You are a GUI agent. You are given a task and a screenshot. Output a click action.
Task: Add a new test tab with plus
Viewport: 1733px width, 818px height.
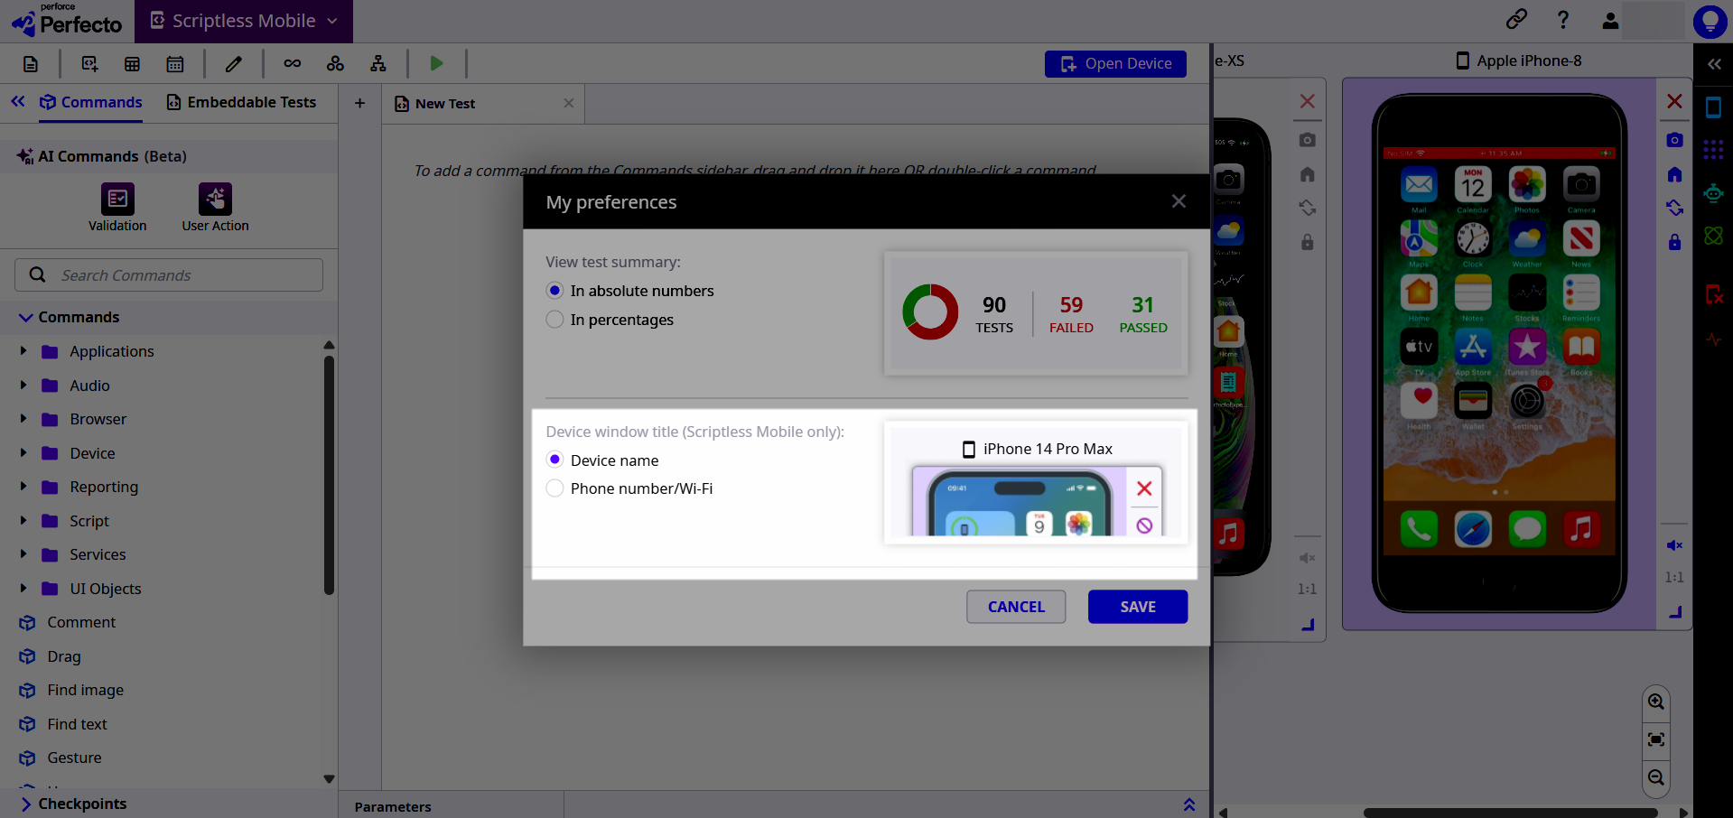pyautogui.click(x=359, y=103)
